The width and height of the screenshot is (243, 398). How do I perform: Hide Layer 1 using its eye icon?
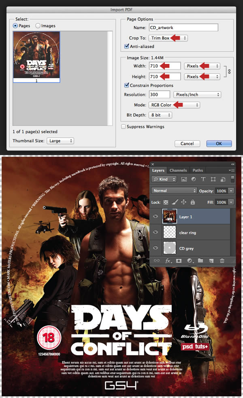click(x=156, y=216)
